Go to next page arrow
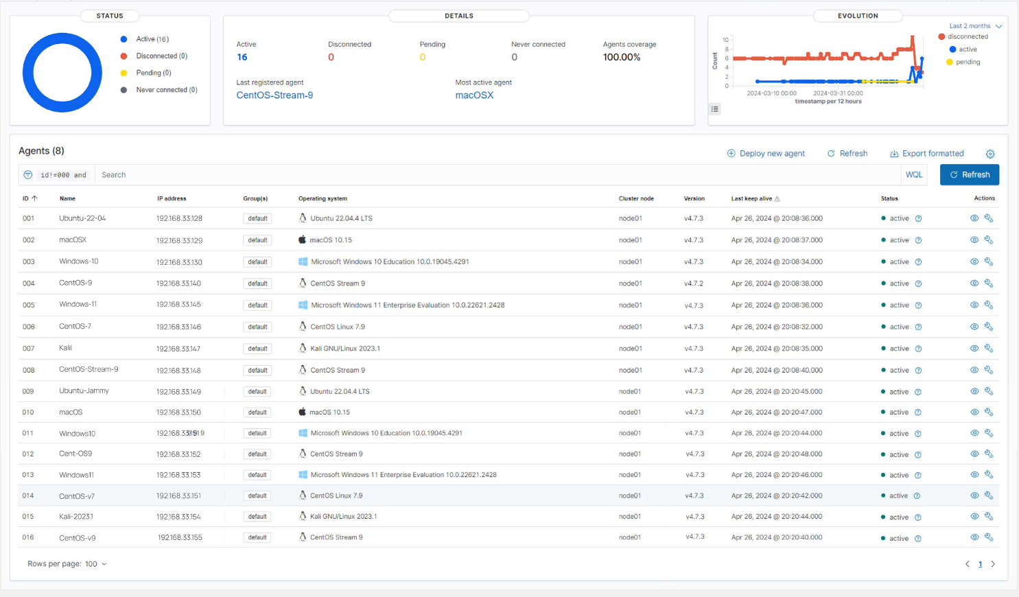Viewport: 1019px width, 597px height. pos(993,564)
